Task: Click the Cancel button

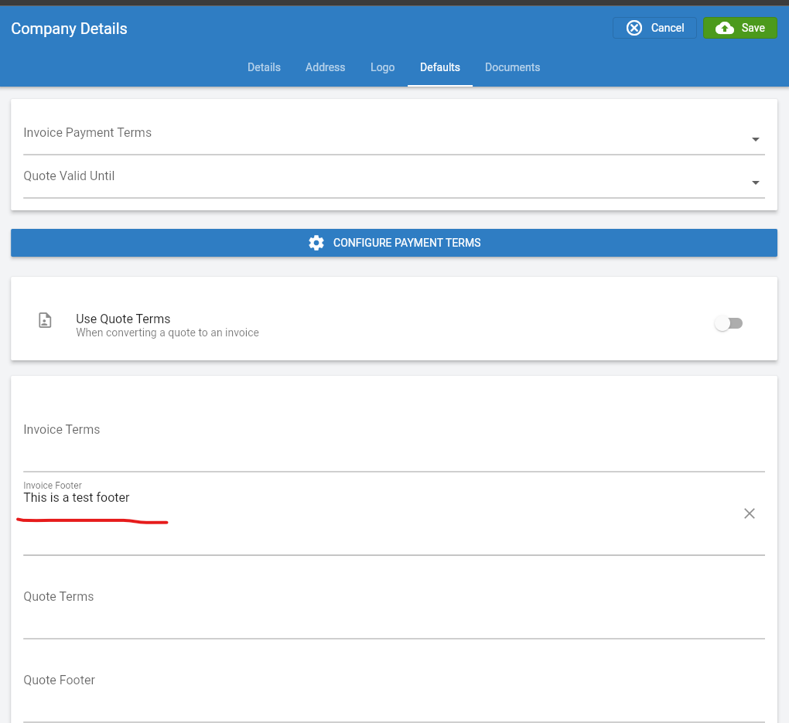Action: click(654, 27)
